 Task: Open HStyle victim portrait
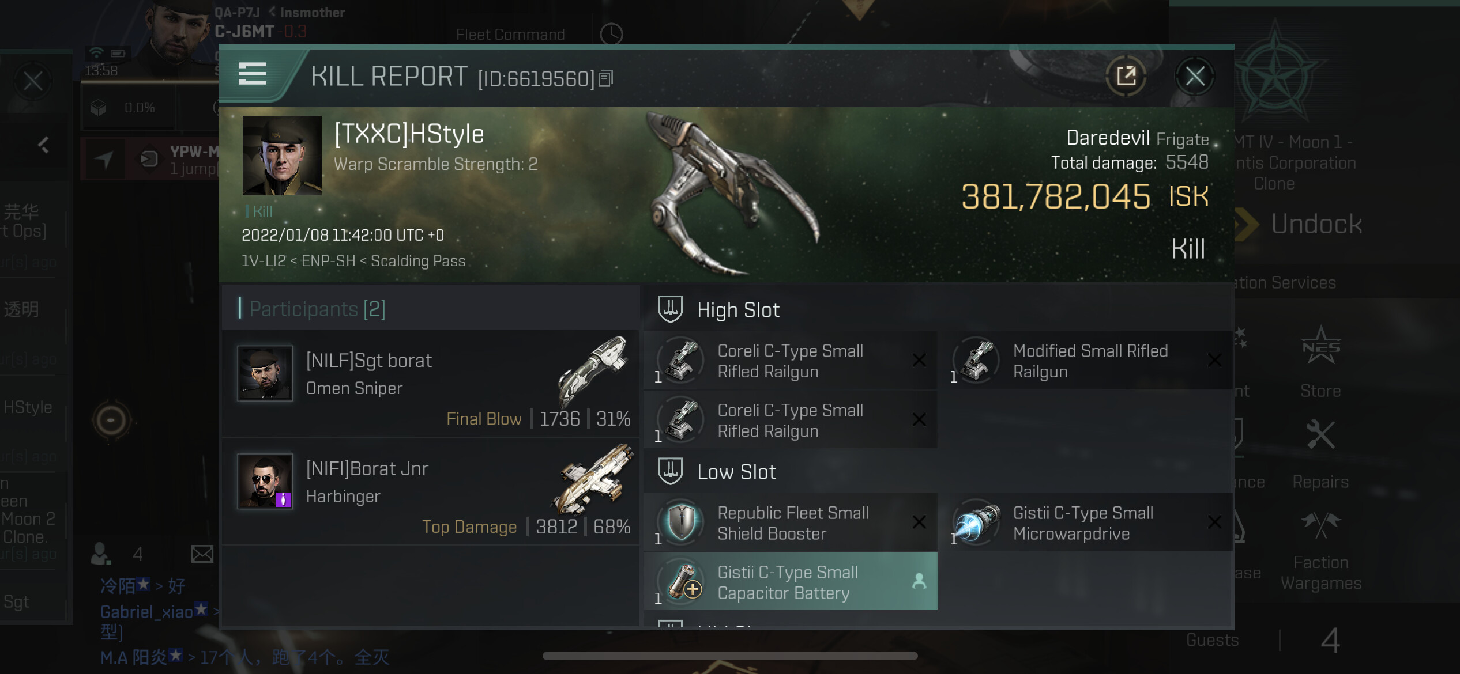(x=282, y=156)
